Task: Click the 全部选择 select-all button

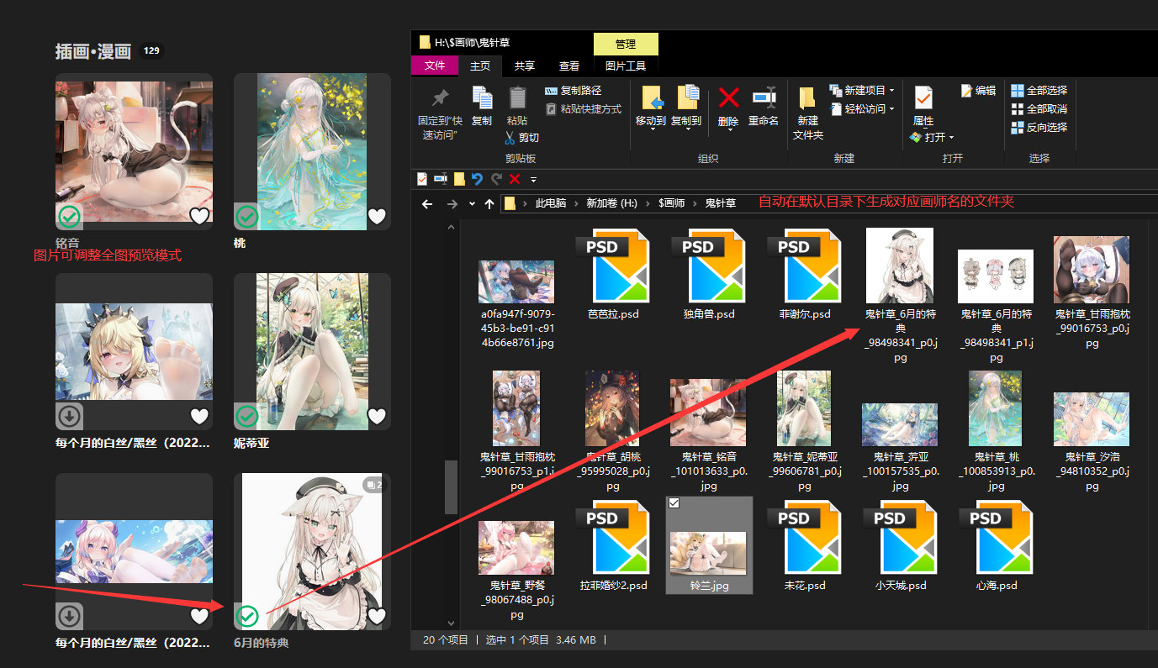Action: coord(1039,91)
